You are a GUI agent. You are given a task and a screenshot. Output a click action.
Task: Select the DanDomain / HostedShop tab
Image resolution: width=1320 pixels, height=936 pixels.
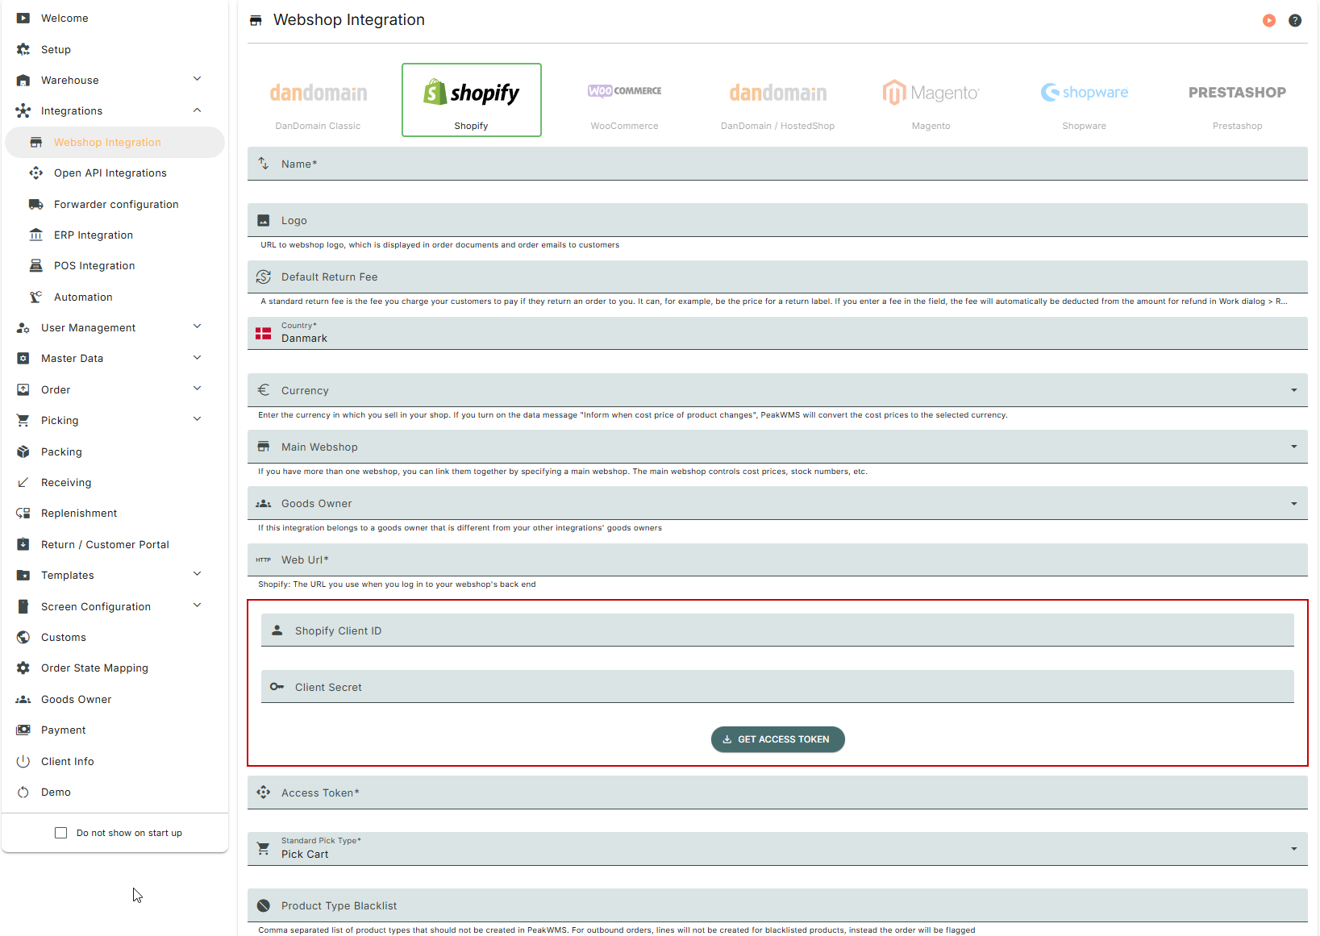coord(778,100)
